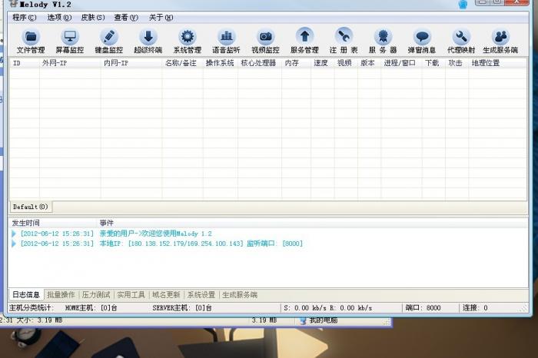Viewport: 538px width, 358px height.
Task: Click the 生成服务端 toolbar icon
Action: [x=500, y=41]
